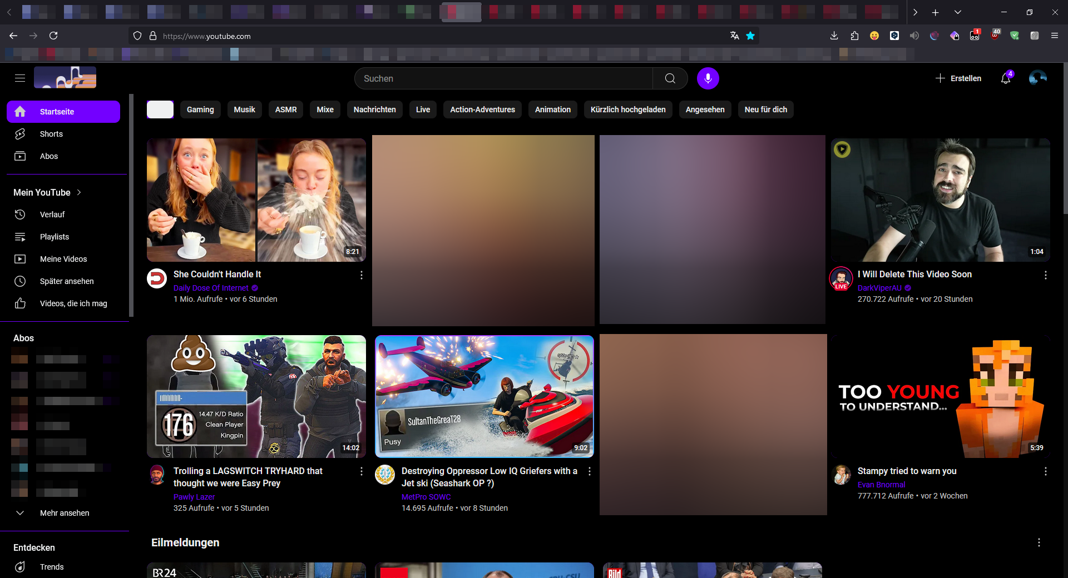Open Daily Dose Of Internet channel link
Image resolution: width=1068 pixels, height=578 pixels.
point(211,288)
